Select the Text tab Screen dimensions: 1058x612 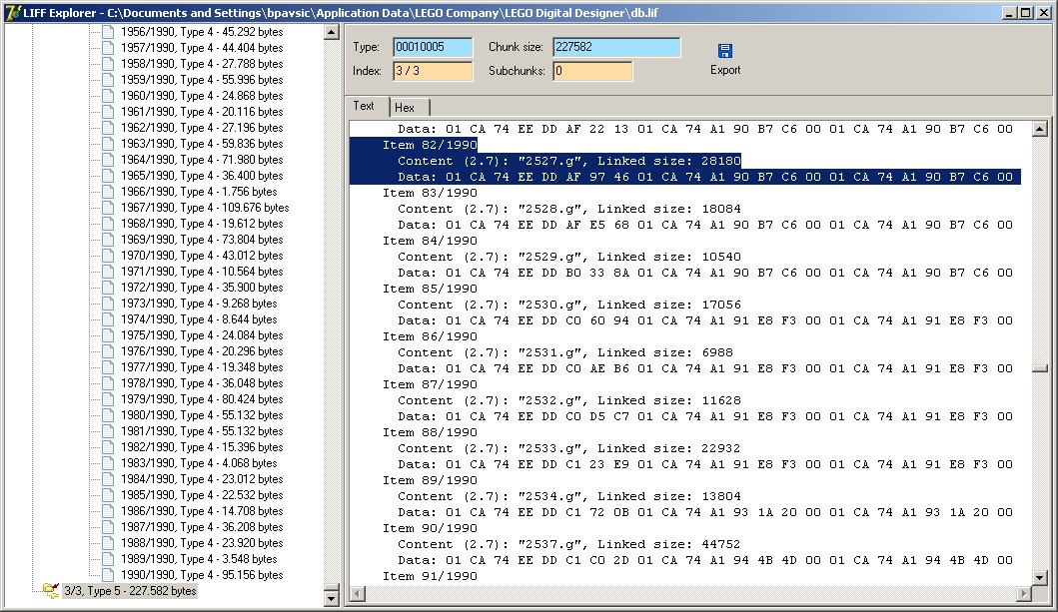pos(368,106)
